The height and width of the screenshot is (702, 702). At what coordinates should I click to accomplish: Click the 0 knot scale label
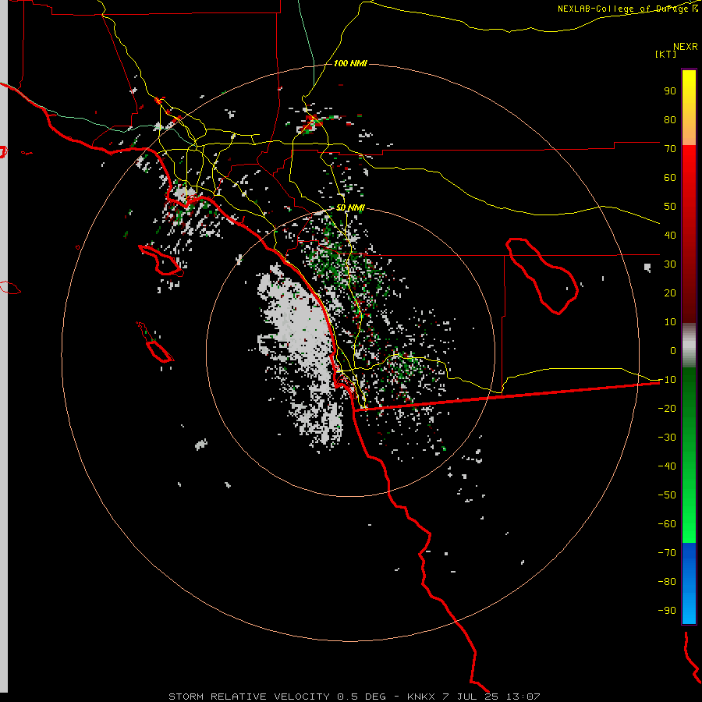(673, 350)
